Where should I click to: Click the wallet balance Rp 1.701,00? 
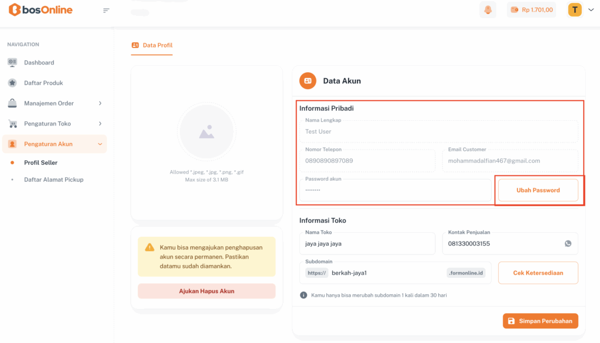[531, 10]
